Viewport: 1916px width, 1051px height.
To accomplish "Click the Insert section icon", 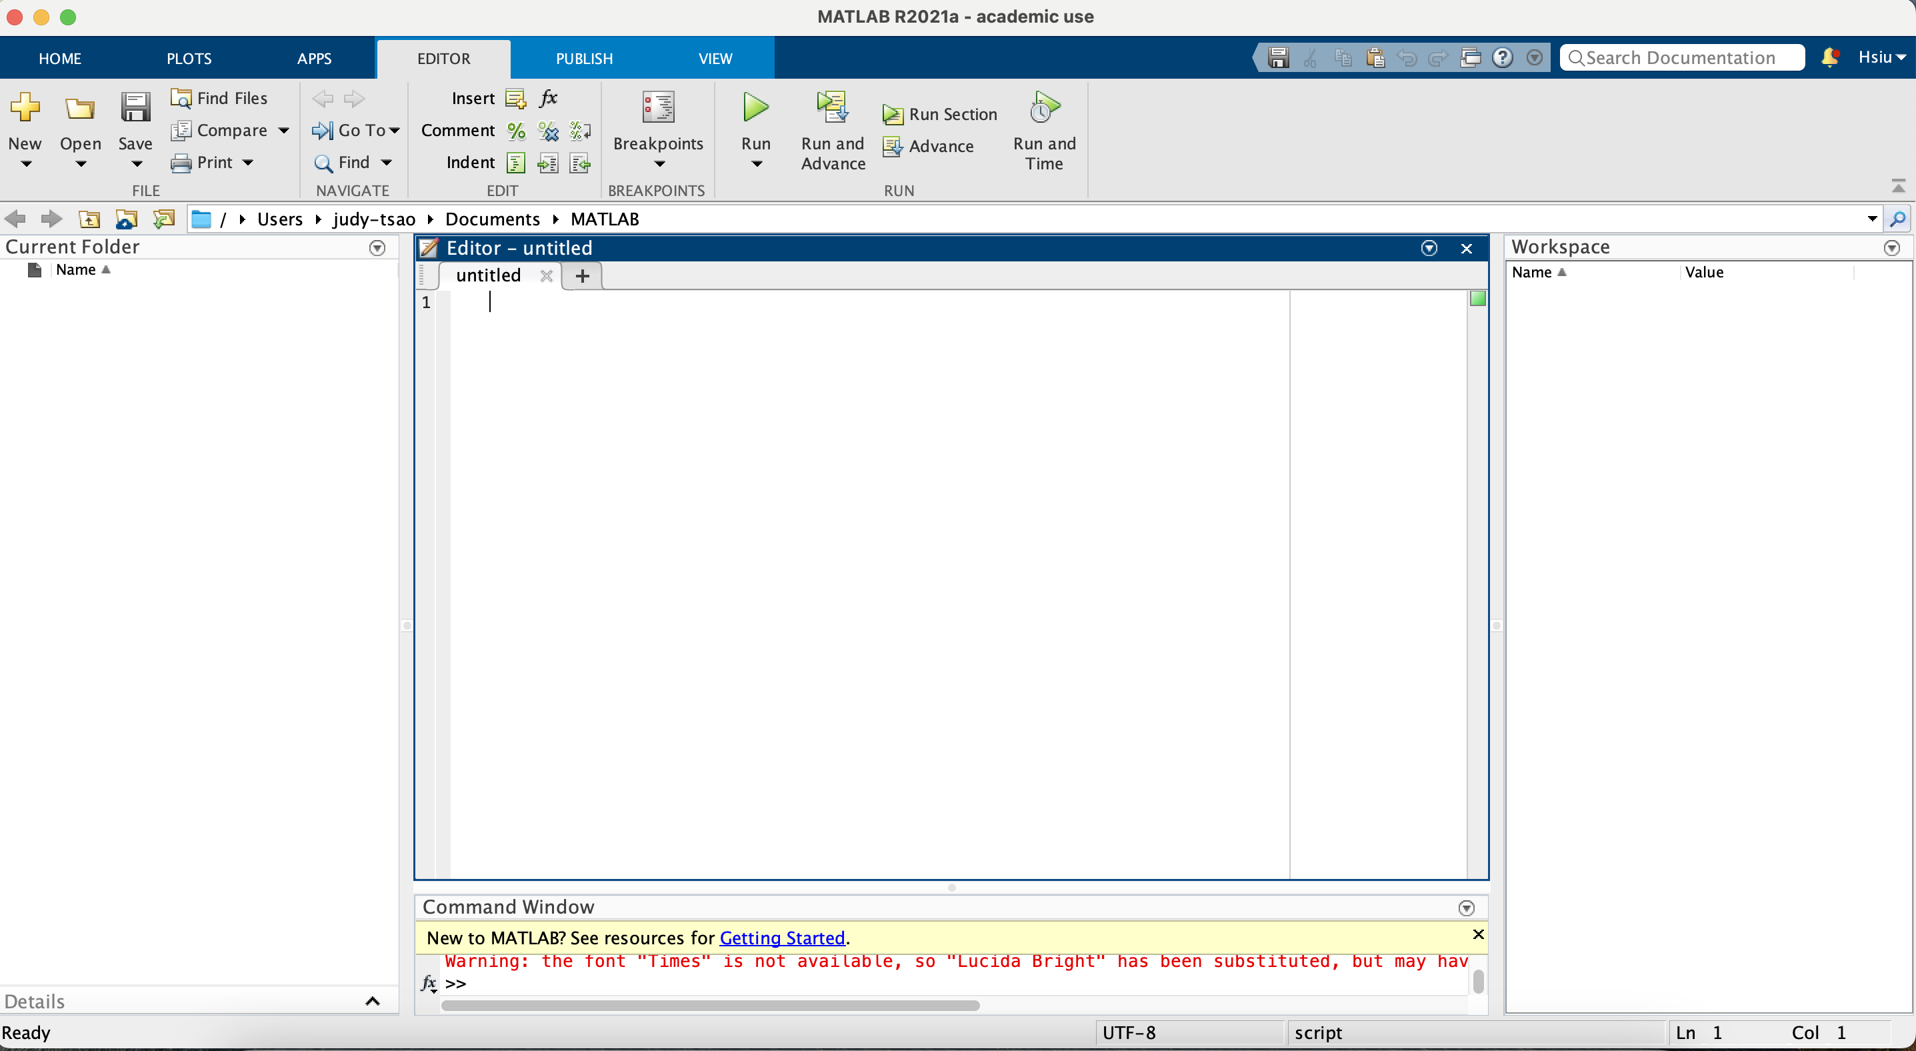I will point(515,98).
